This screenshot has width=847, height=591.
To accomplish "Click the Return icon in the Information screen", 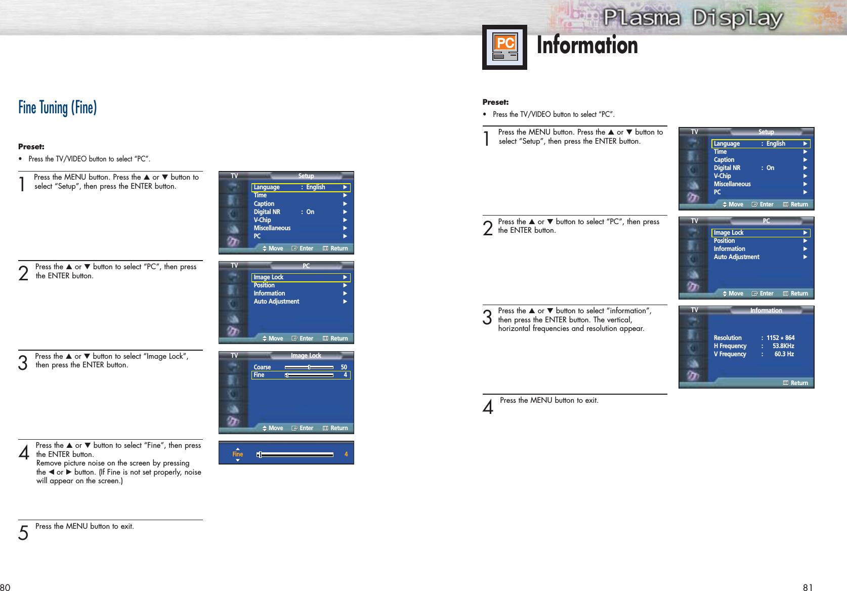I will tap(786, 383).
